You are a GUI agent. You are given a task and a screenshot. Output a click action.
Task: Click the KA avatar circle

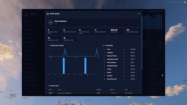(51, 22)
